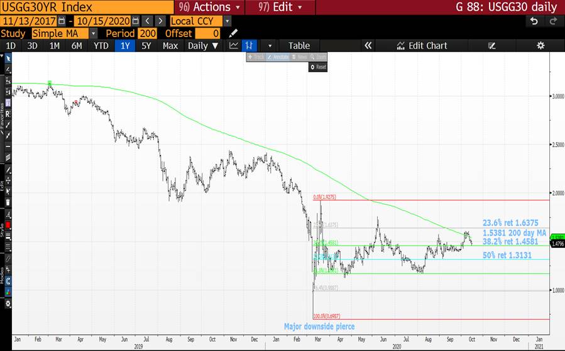This screenshot has width=565, height=351.
Task: Expand the Simple MA study dropdown
Action: click(94, 33)
